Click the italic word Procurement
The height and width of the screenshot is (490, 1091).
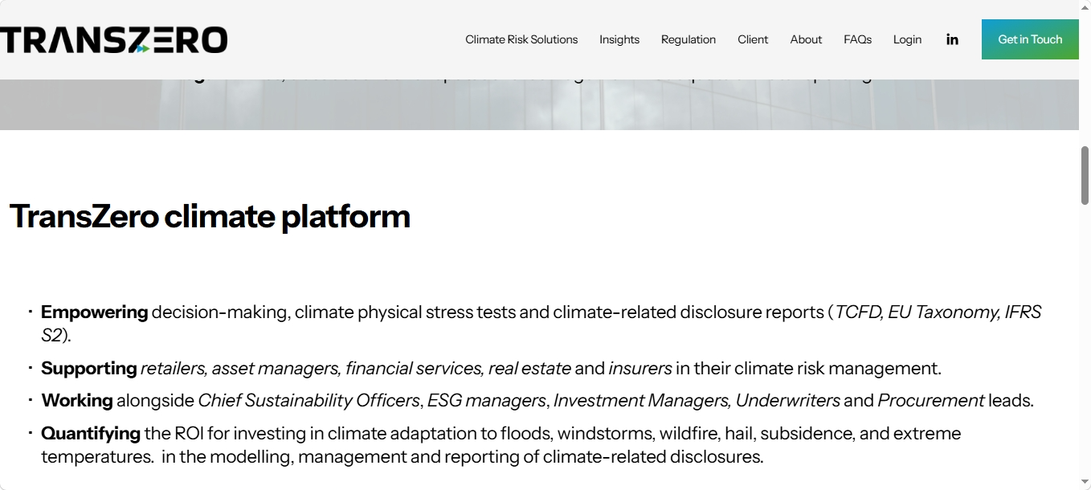tap(931, 400)
